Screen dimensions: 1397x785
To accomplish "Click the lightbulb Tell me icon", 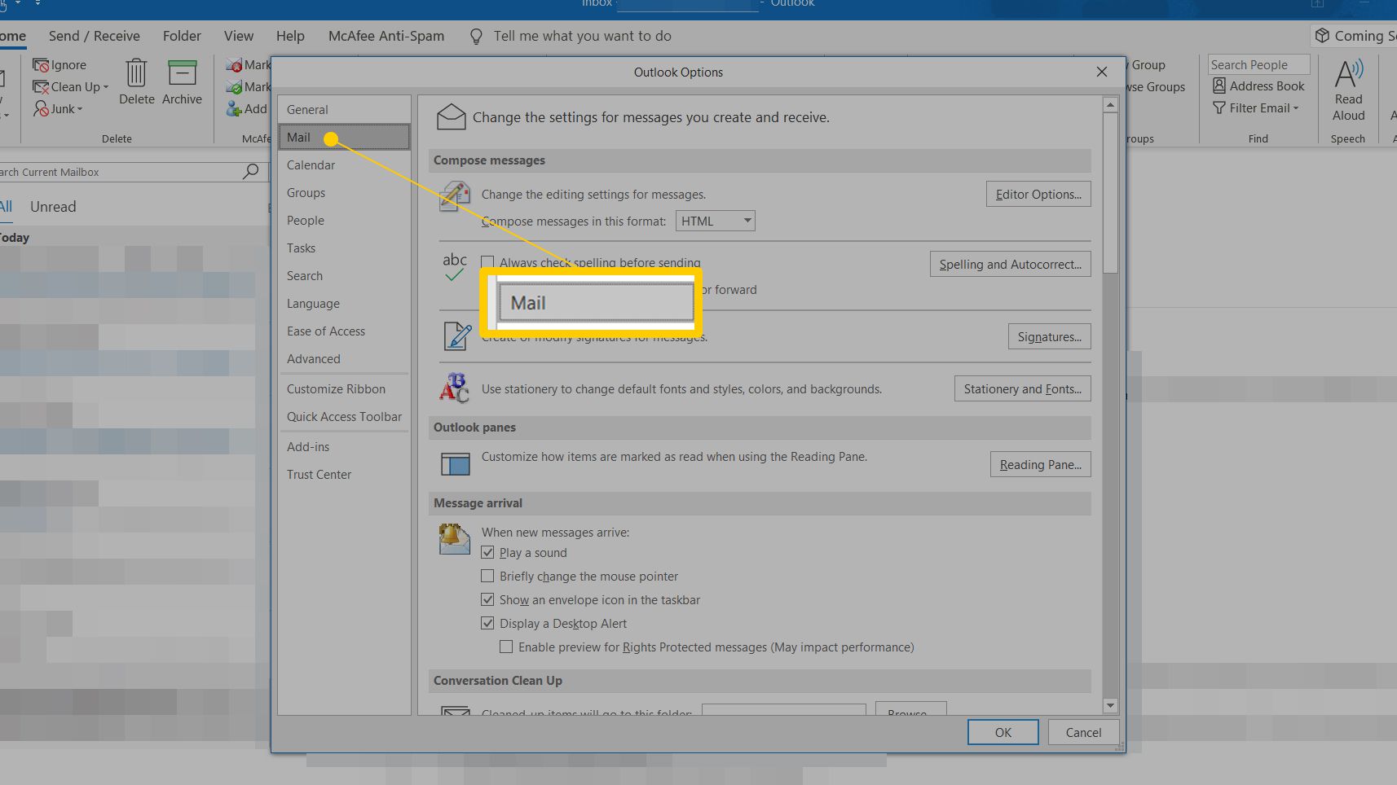I will click(x=476, y=37).
